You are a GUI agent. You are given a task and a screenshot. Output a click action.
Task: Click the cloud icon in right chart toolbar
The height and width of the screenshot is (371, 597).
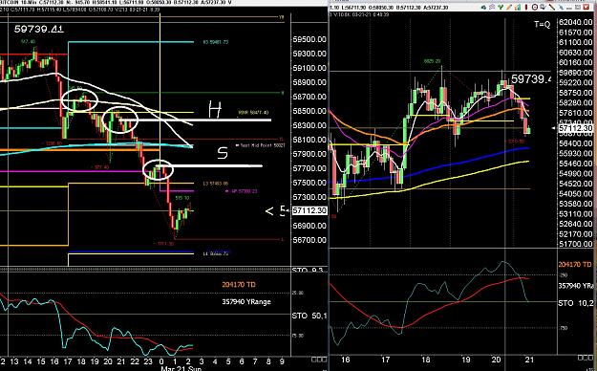483,8
